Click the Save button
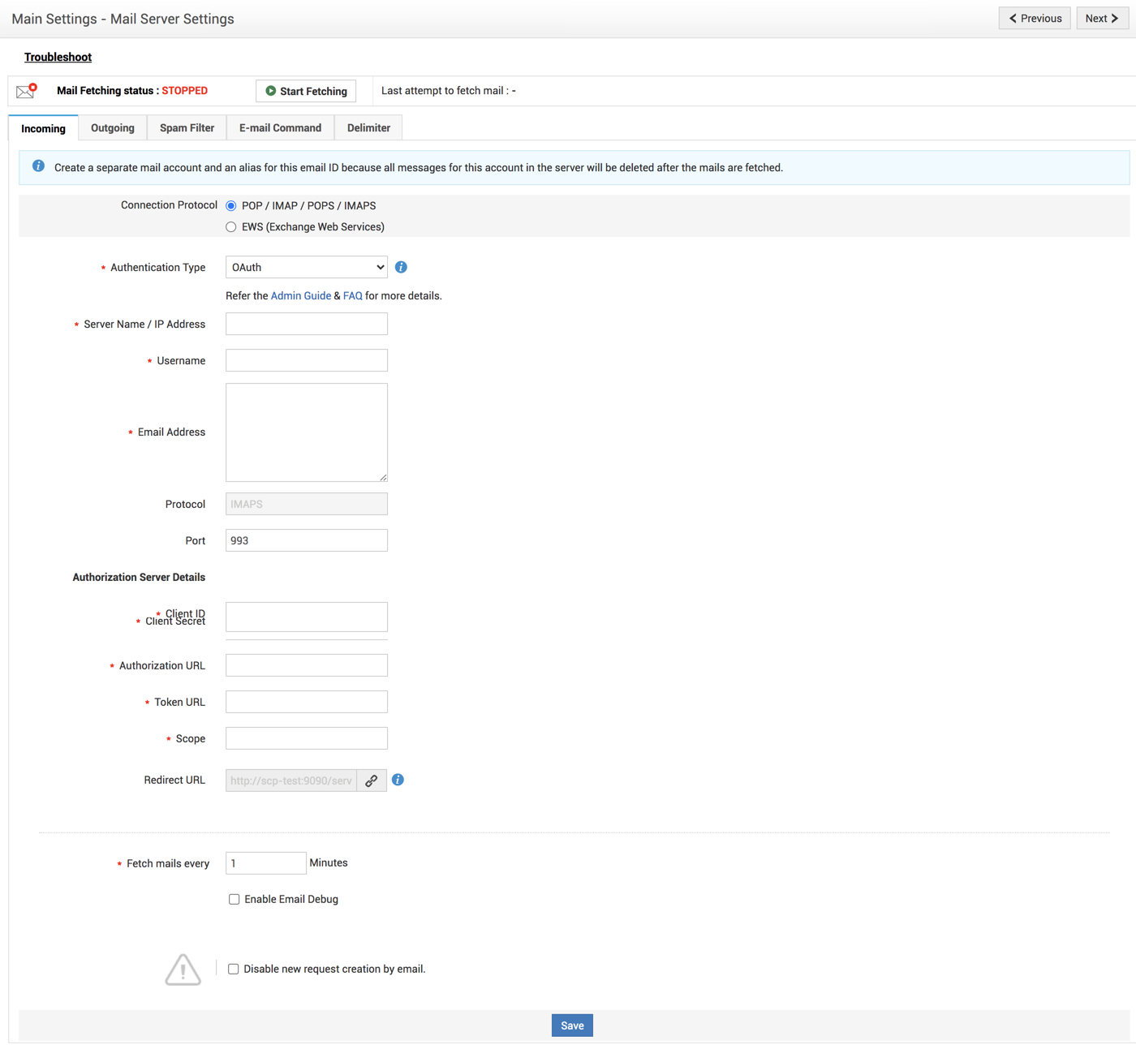 [573, 1026]
